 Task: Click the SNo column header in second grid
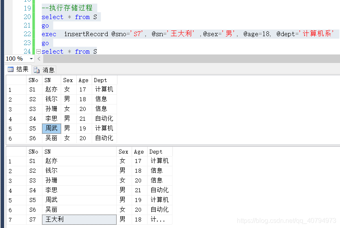click(34, 152)
